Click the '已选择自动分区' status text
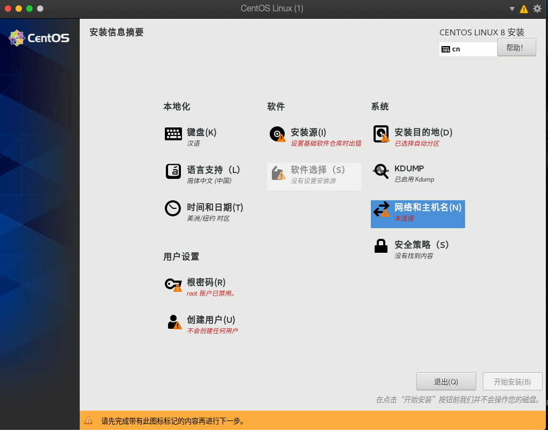Screen dimensions: 548x430 416,144
